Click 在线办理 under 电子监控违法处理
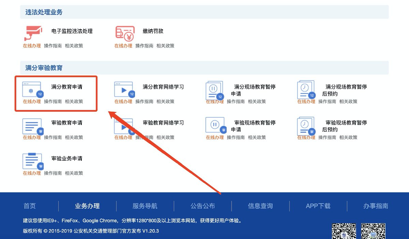Screen dimensions: 409x239 pyautogui.click(x=32, y=46)
